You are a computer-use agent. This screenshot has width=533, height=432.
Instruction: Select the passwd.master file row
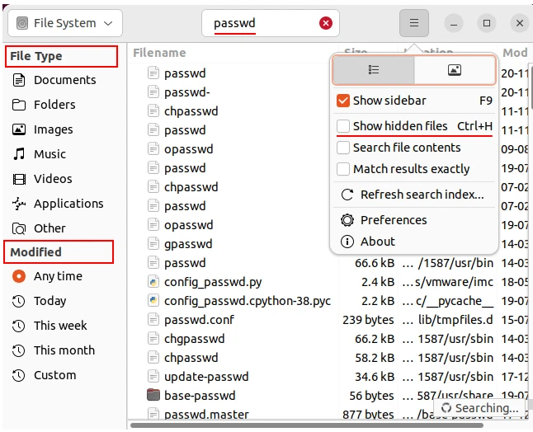click(x=206, y=415)
